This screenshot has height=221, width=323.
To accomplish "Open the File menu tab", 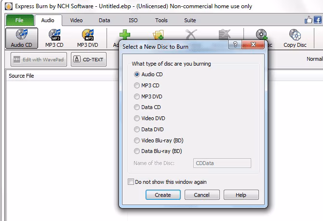I will 20,20.
